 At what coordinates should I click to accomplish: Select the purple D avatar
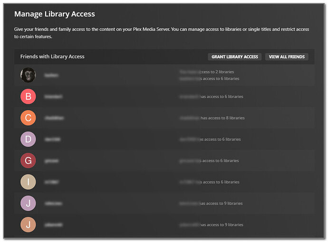point(28,139)
